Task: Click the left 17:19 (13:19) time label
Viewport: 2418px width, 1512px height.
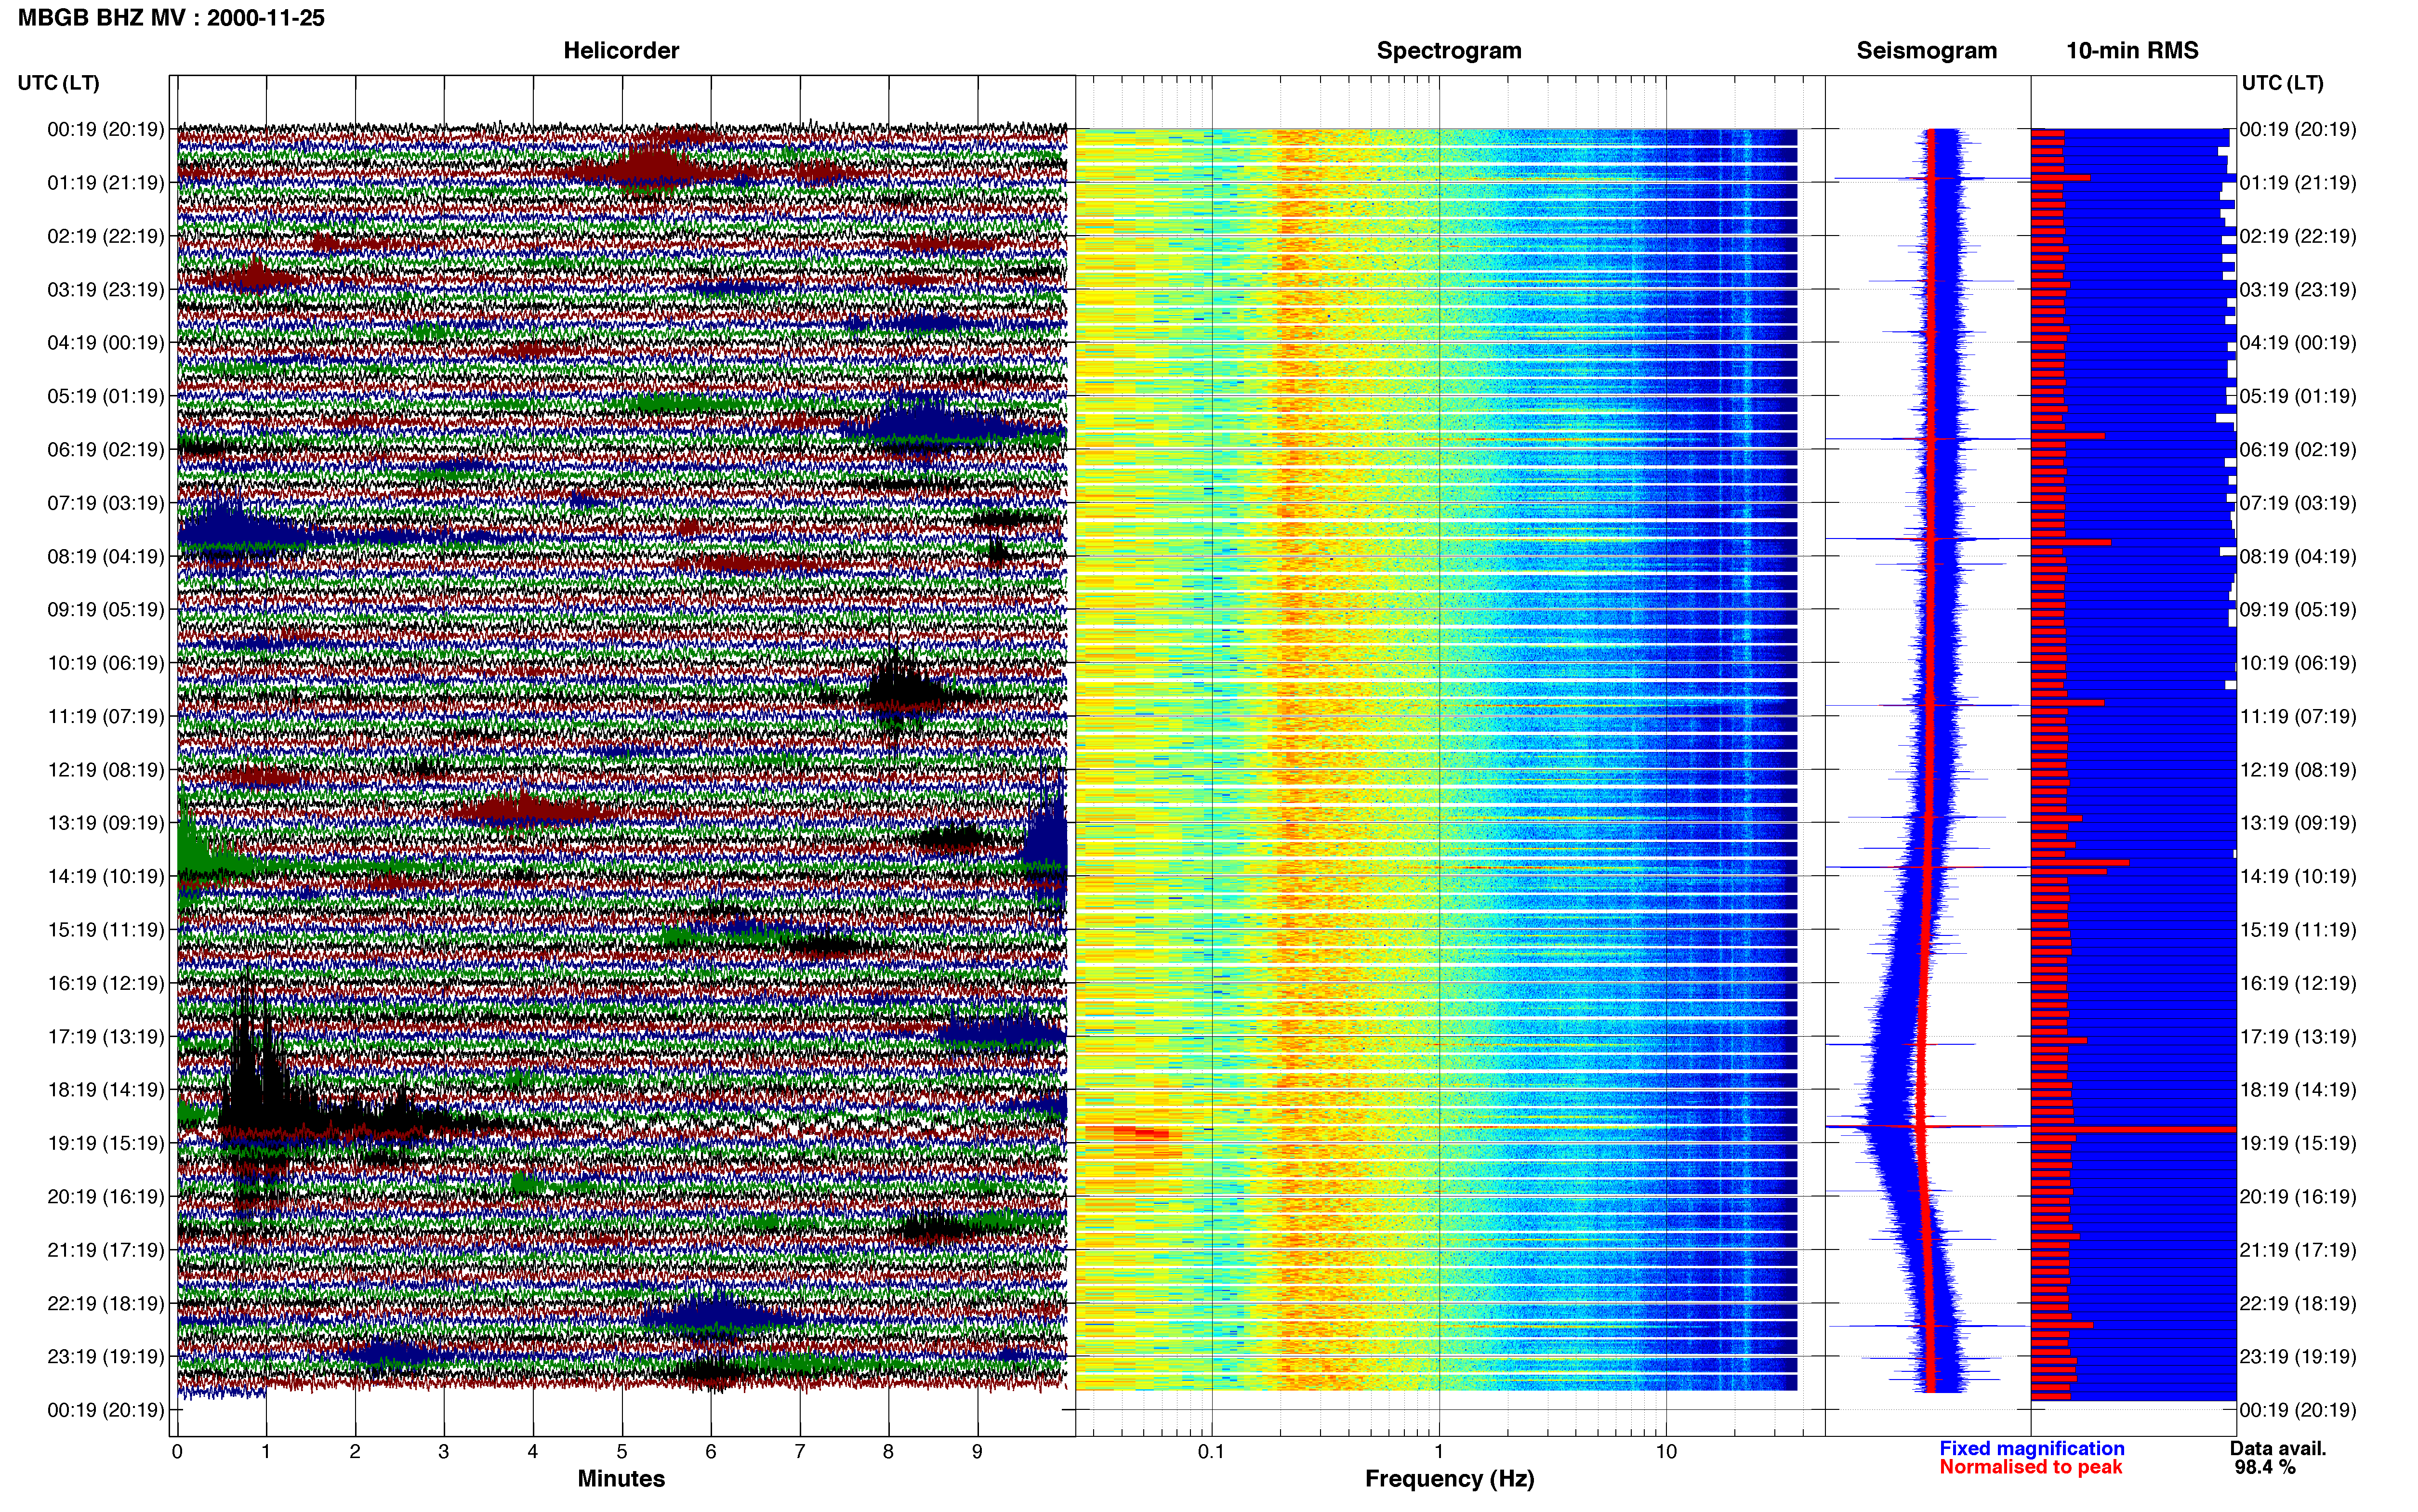Action: click(105, 1036)
